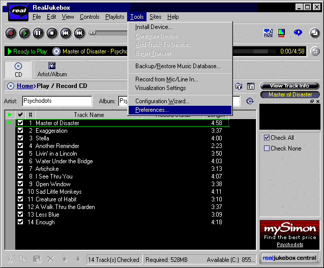Click the up-folder icon in the navigation bar

[239, 86]
